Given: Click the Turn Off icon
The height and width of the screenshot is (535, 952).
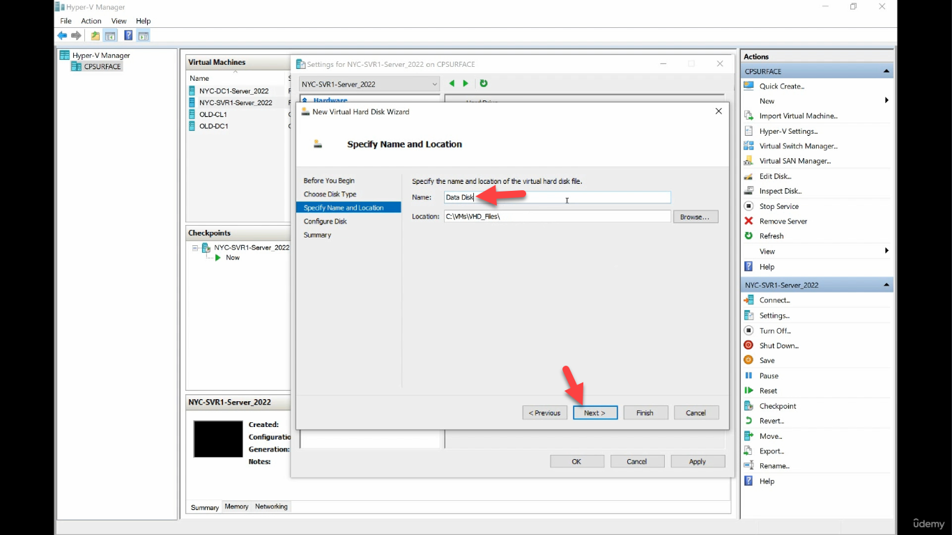Looking at the screenshot, I should (x=748, y=331).
